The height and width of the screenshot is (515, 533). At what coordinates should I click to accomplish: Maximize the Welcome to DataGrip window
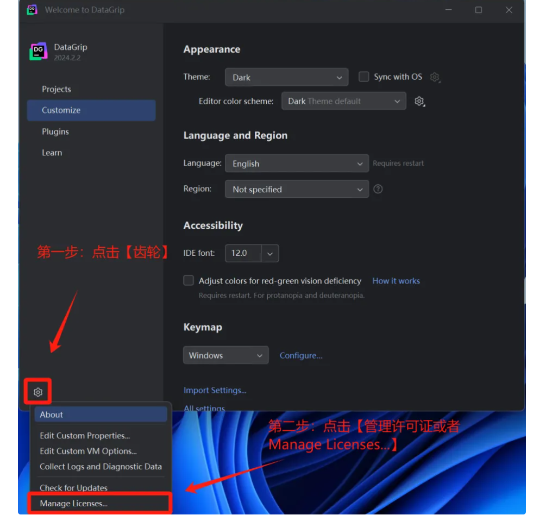pos(478,10)
